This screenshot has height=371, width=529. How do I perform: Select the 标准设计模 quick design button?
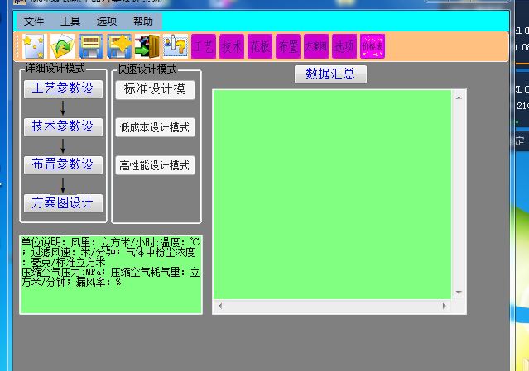(155, 89)
